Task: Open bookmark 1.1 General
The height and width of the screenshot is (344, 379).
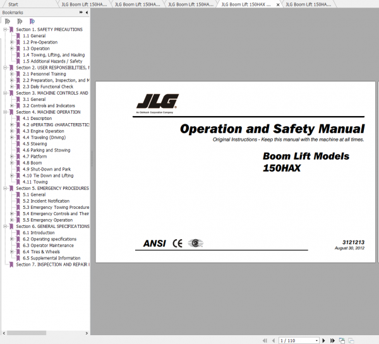Action: (34, 36)
